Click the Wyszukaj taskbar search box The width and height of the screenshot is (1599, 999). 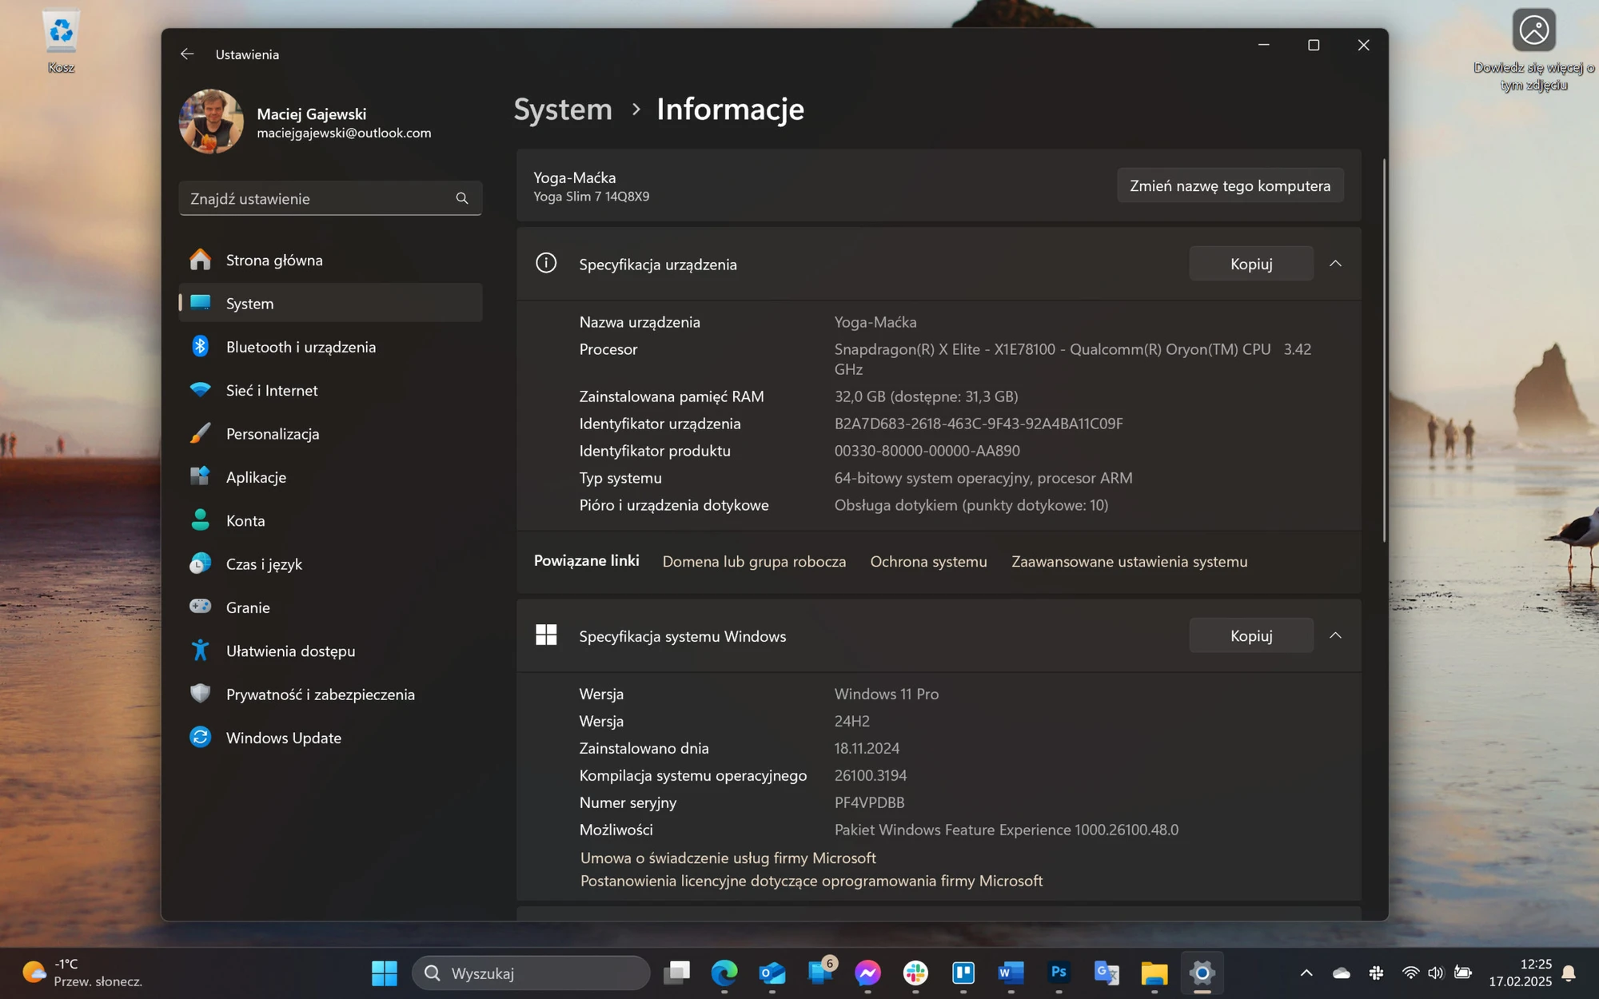point(531,973)
